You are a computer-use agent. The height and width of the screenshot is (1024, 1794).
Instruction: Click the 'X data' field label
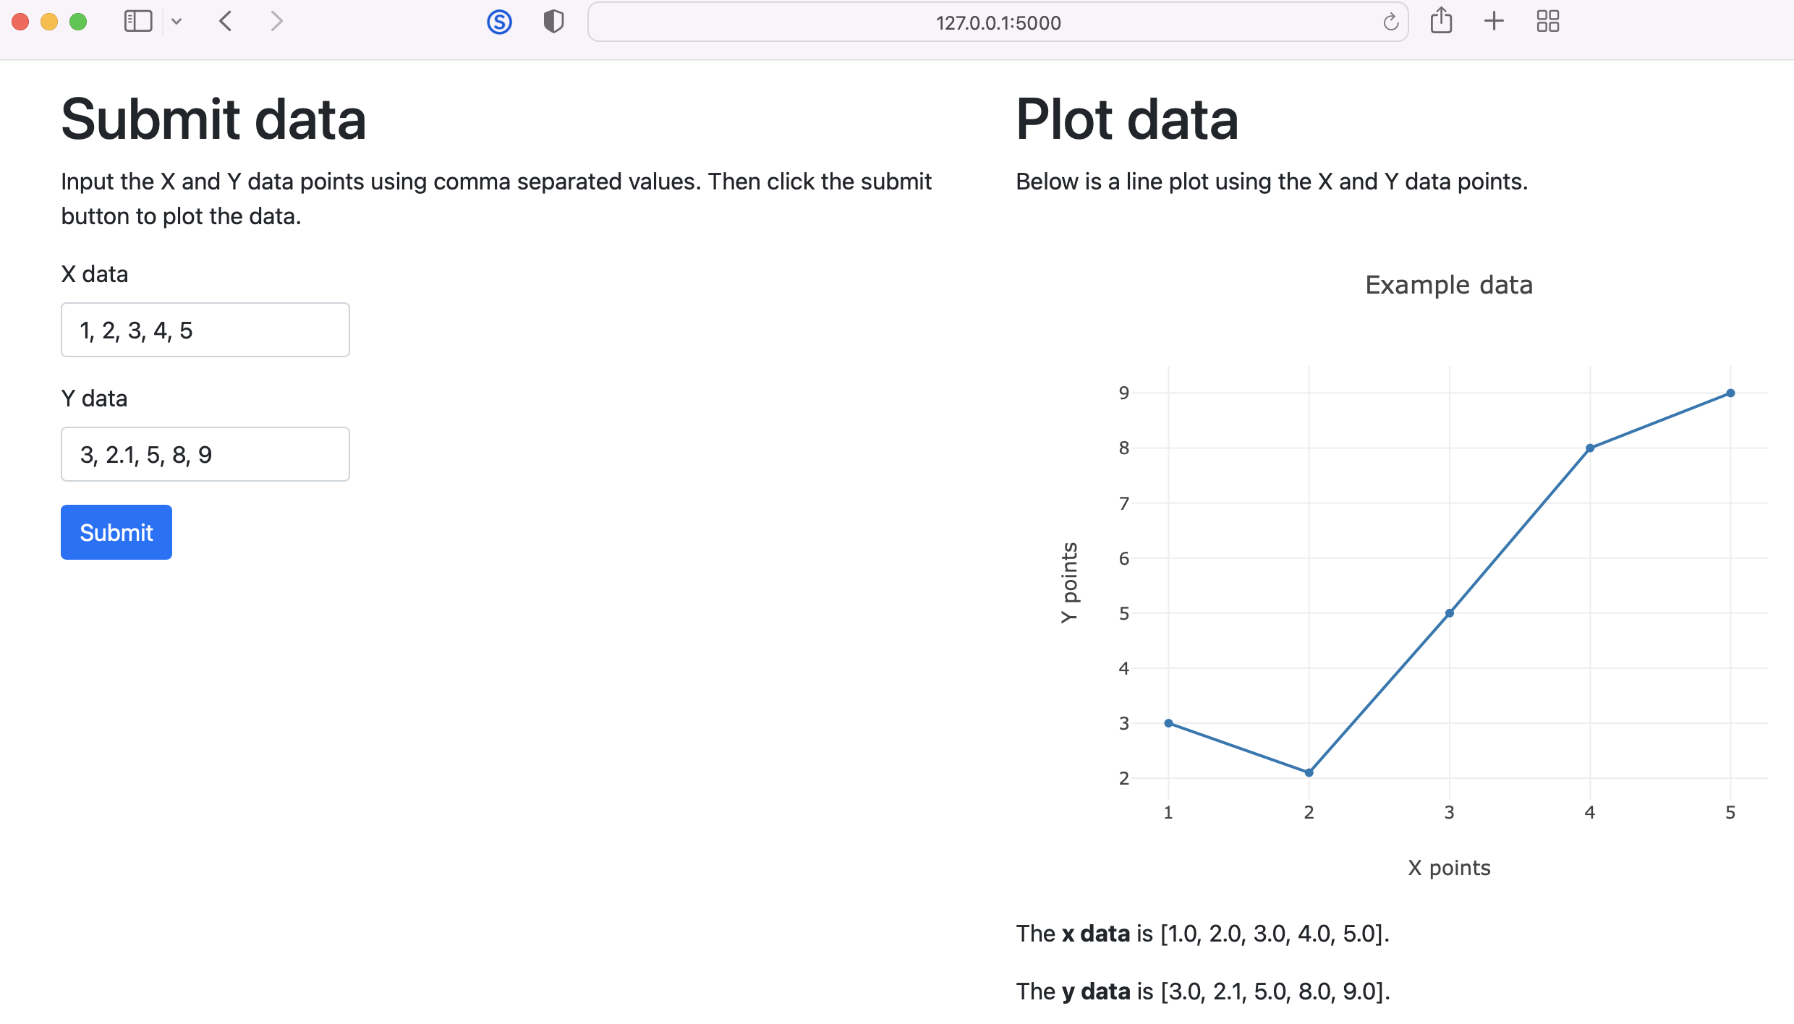[95, 274]
